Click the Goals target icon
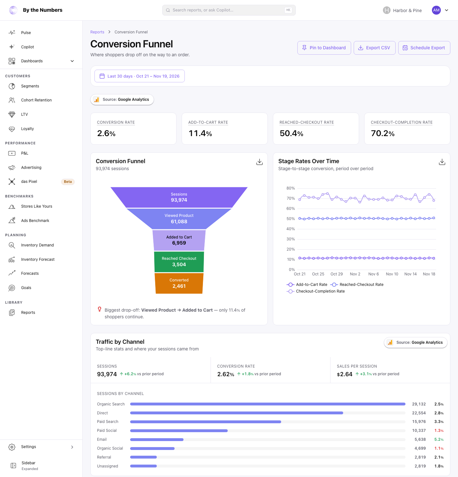Viewport: 458px width, 477px height. (x=12, y=288)
